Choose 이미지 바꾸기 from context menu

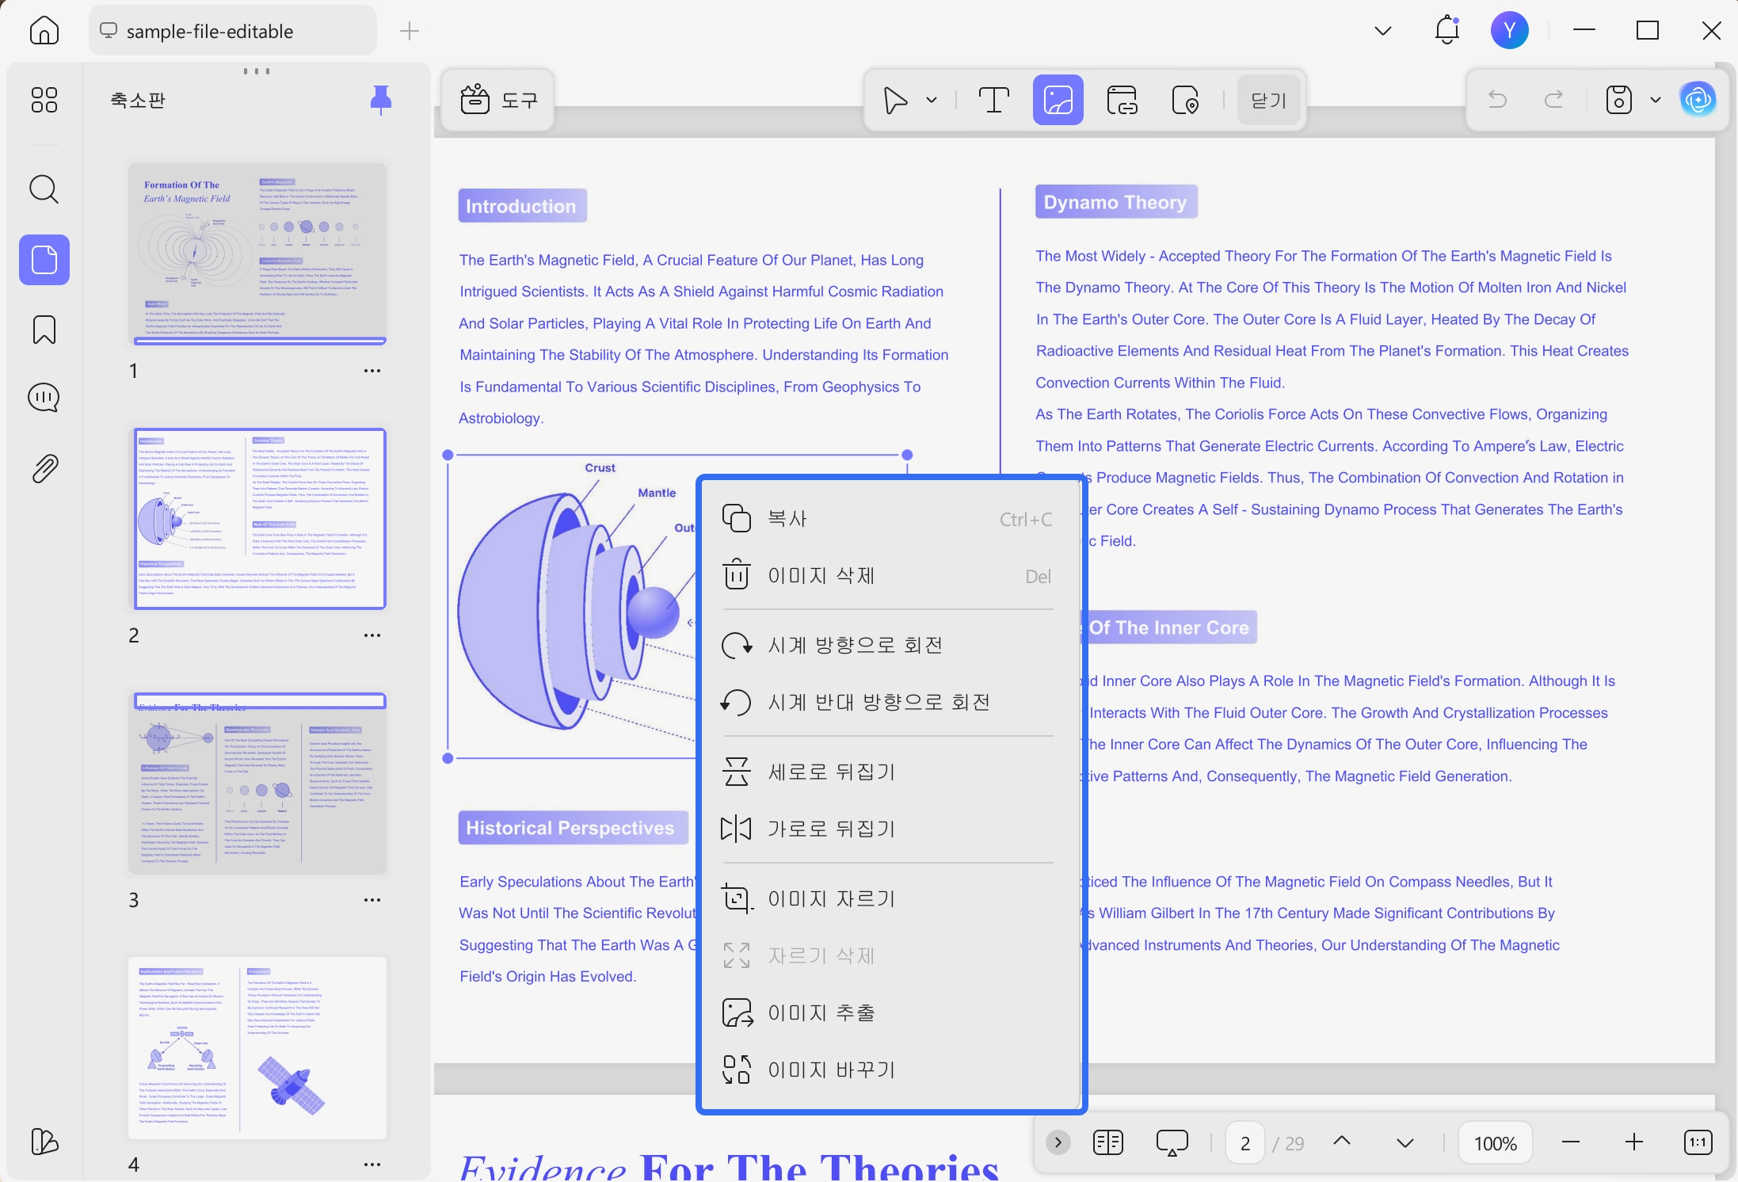(888, 1070)
